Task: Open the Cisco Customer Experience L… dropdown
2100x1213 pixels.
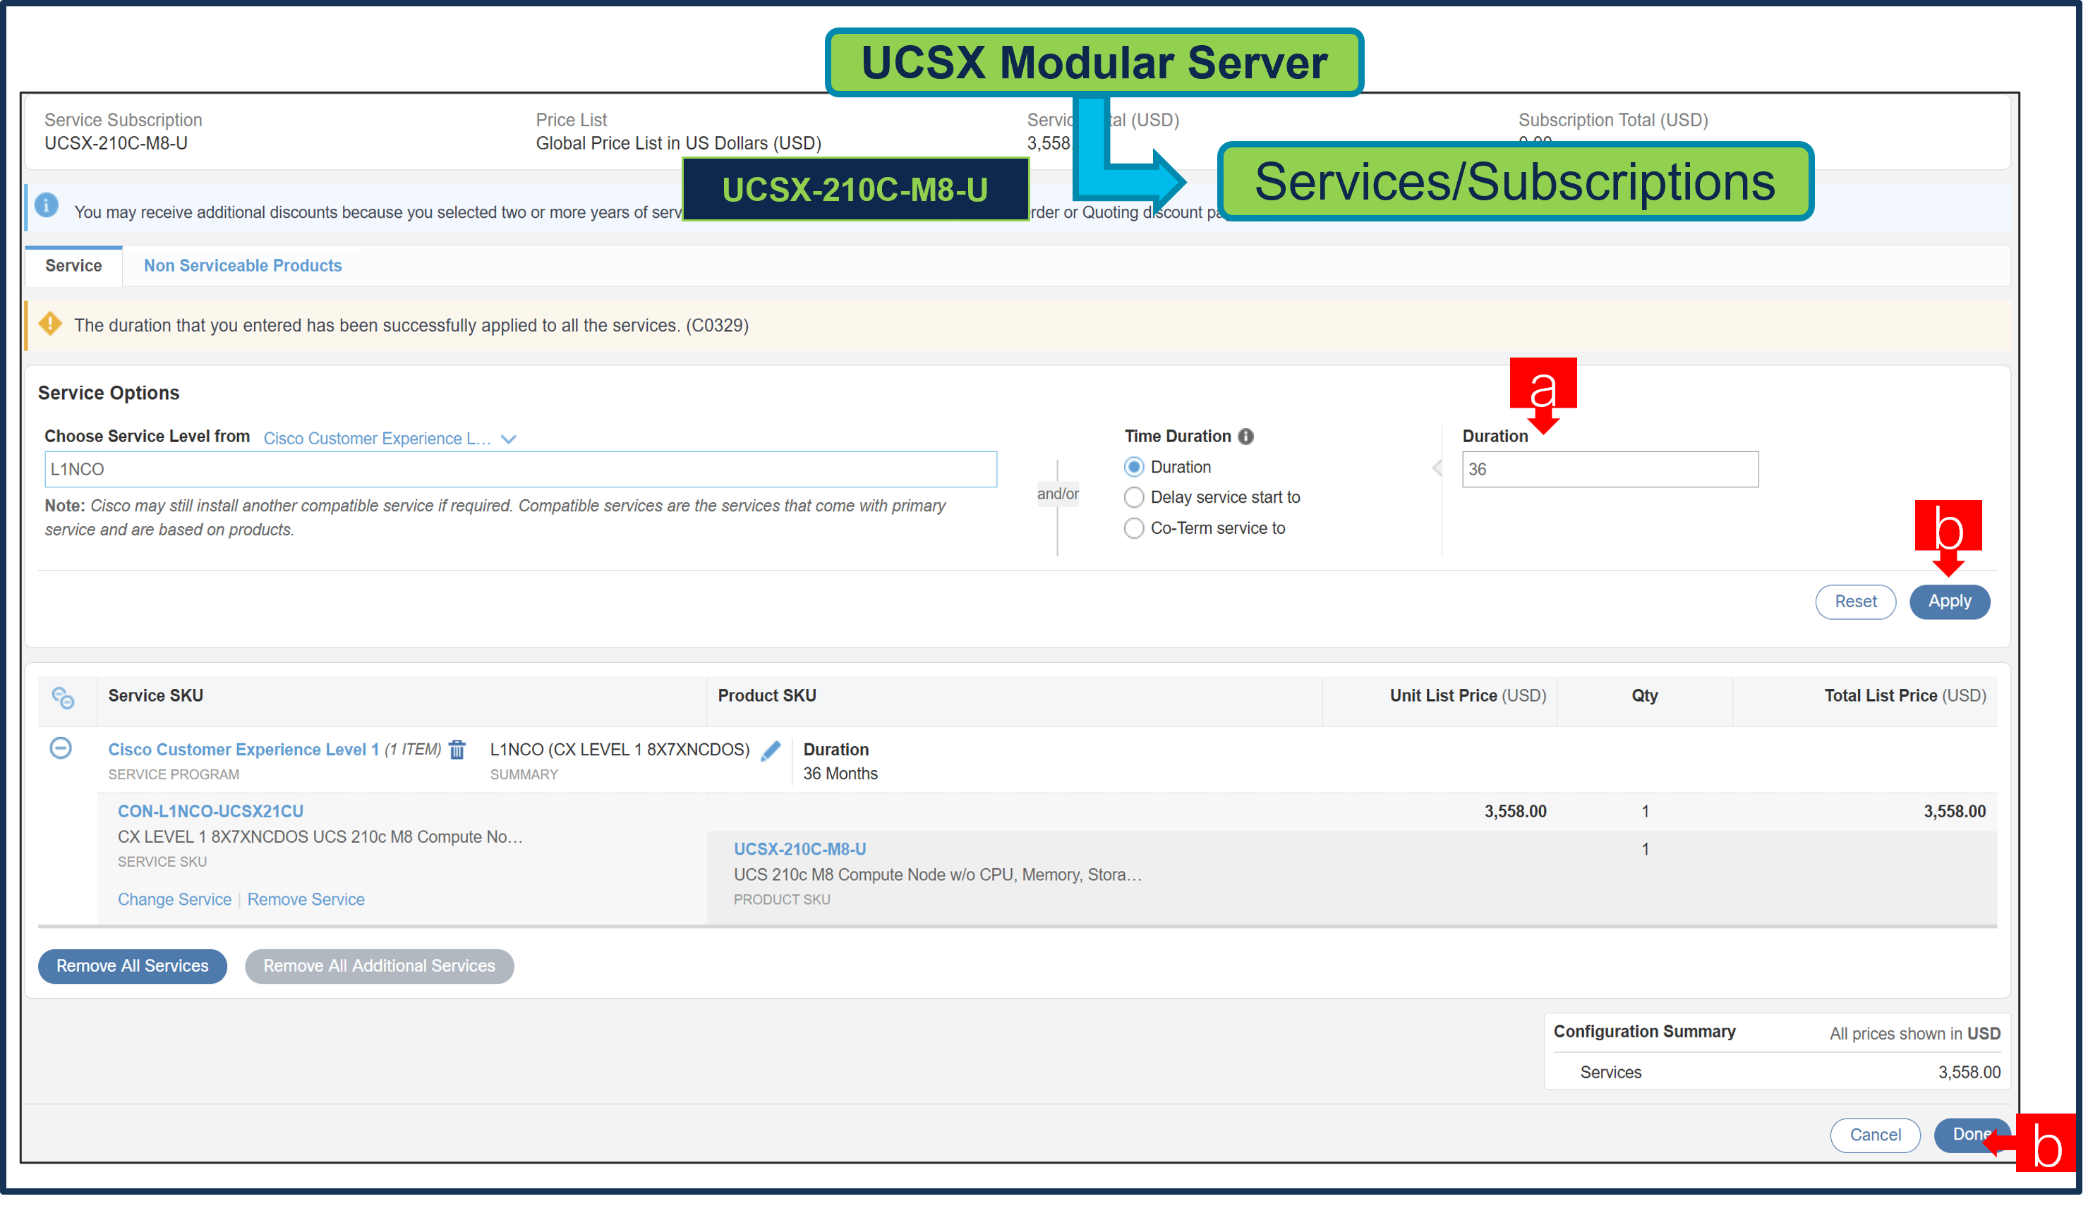Action: click(x=394, y=443)
